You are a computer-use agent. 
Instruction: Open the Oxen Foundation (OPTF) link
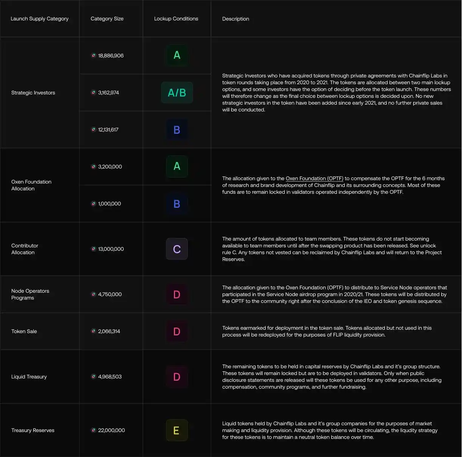pyautogui.click(x=314, y=178)
